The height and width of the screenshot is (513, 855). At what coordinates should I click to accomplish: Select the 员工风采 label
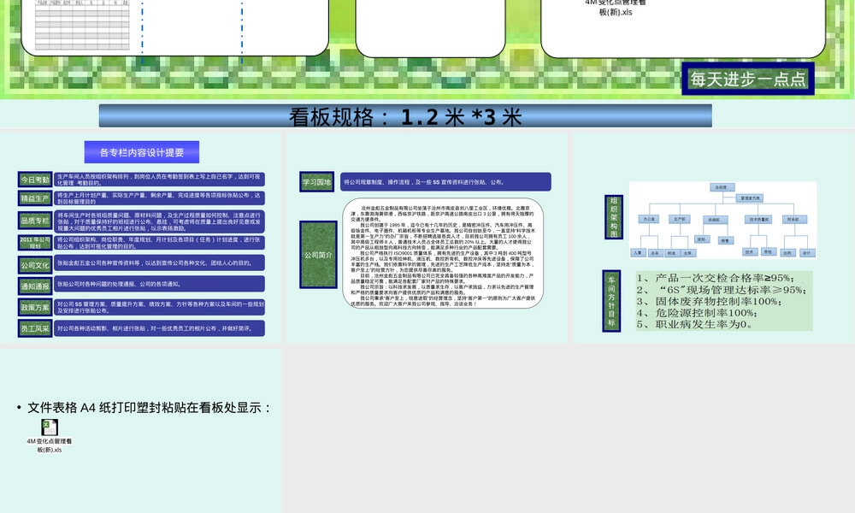[x=35, y=328]
